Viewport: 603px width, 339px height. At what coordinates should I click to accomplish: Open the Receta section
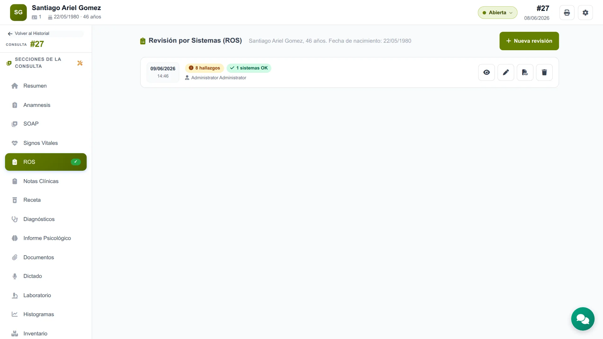coord(46,200)
